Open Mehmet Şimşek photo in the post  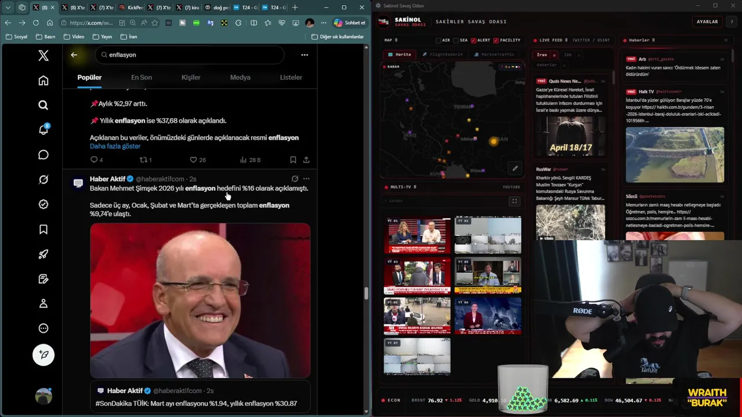[200, 301]
